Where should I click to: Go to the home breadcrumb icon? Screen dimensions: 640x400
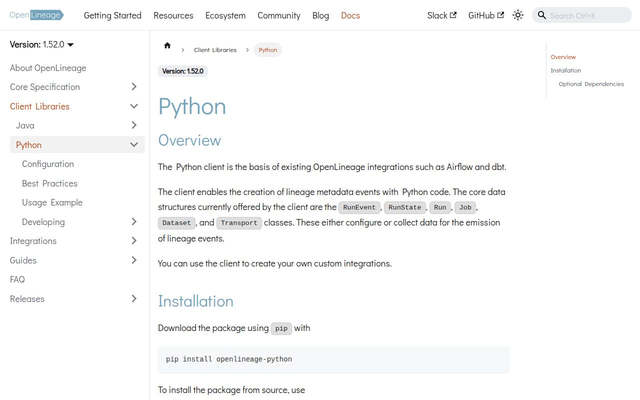tap(167, 45)
